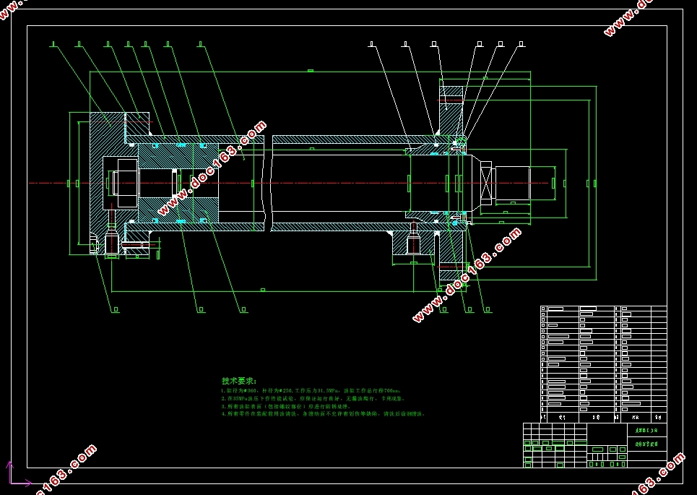This screenshot has height=495, width=697.
Task: Select line 3 about 防锈处理 of surfaces
Action: 286,406
